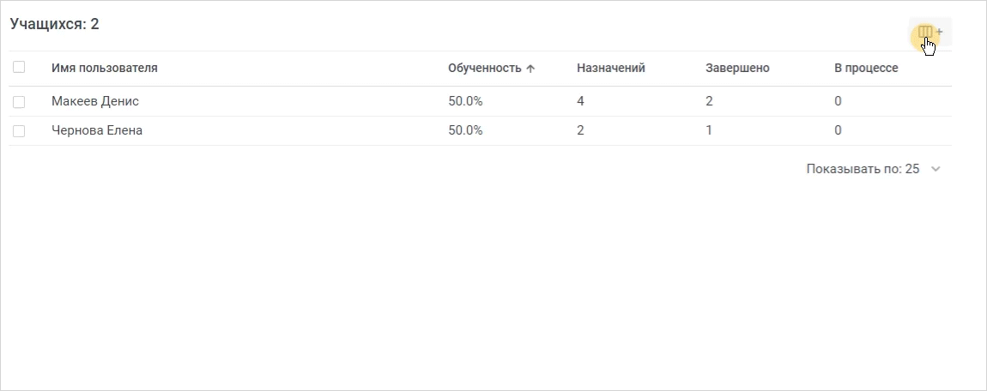This screenshot has height=391, width=987.
Task: Toggle the select-all checkbox in table header
Action: click(x=19, y=67)
